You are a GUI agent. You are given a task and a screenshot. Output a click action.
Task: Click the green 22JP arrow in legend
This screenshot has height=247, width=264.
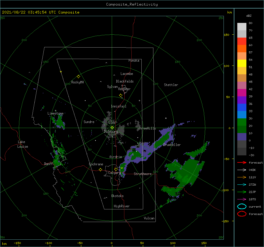(242, 192)
